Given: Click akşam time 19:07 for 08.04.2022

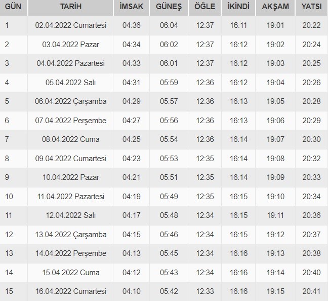Looking at the screenshot, I should (276, 139).
